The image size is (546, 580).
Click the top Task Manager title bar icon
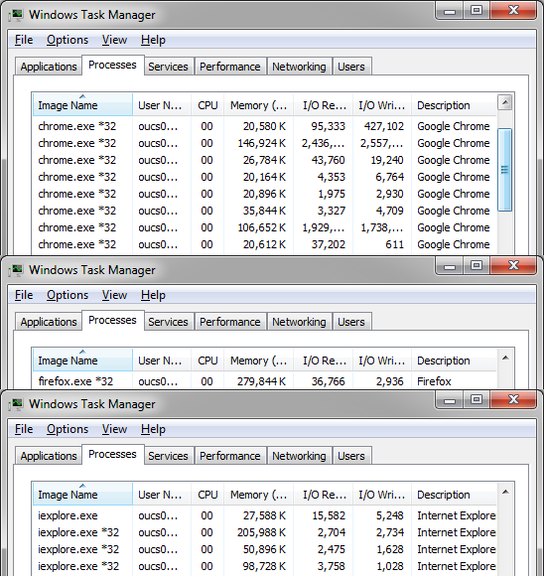(x=16, y=15)
